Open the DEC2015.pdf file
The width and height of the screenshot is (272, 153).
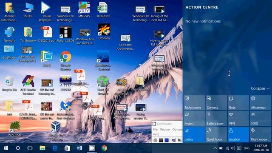coord(47,34)
